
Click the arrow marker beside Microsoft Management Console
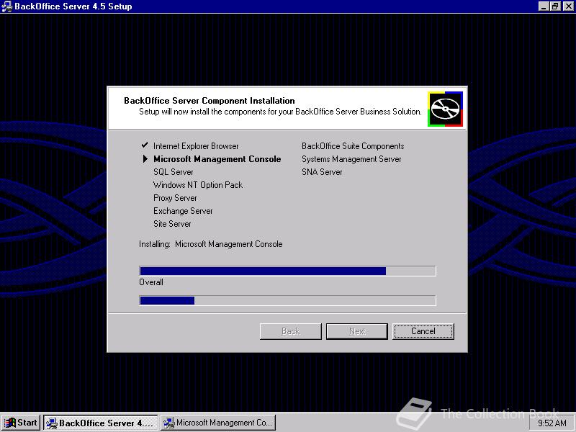pyautogui.click(x=145, y=158)
